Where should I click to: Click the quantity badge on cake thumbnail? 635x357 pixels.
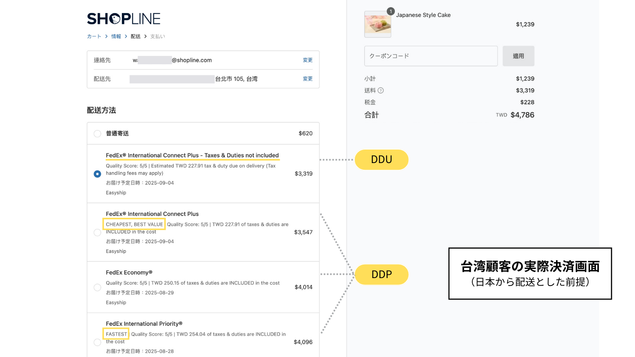391,12
